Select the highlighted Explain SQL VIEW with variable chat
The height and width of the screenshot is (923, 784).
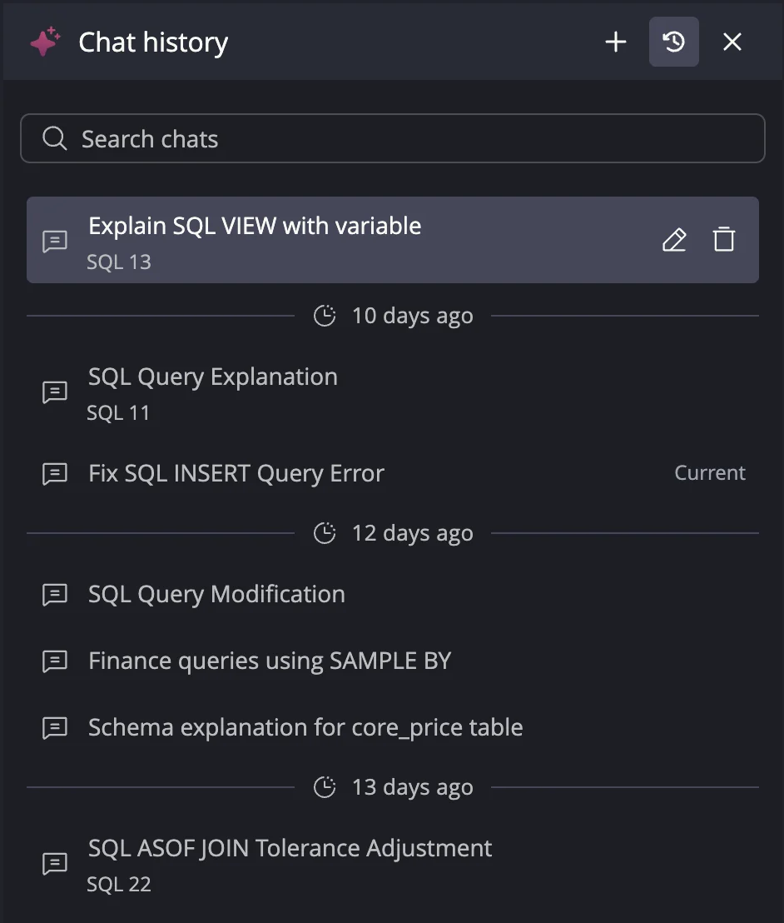pyautogui.click(x=255, y=225)
